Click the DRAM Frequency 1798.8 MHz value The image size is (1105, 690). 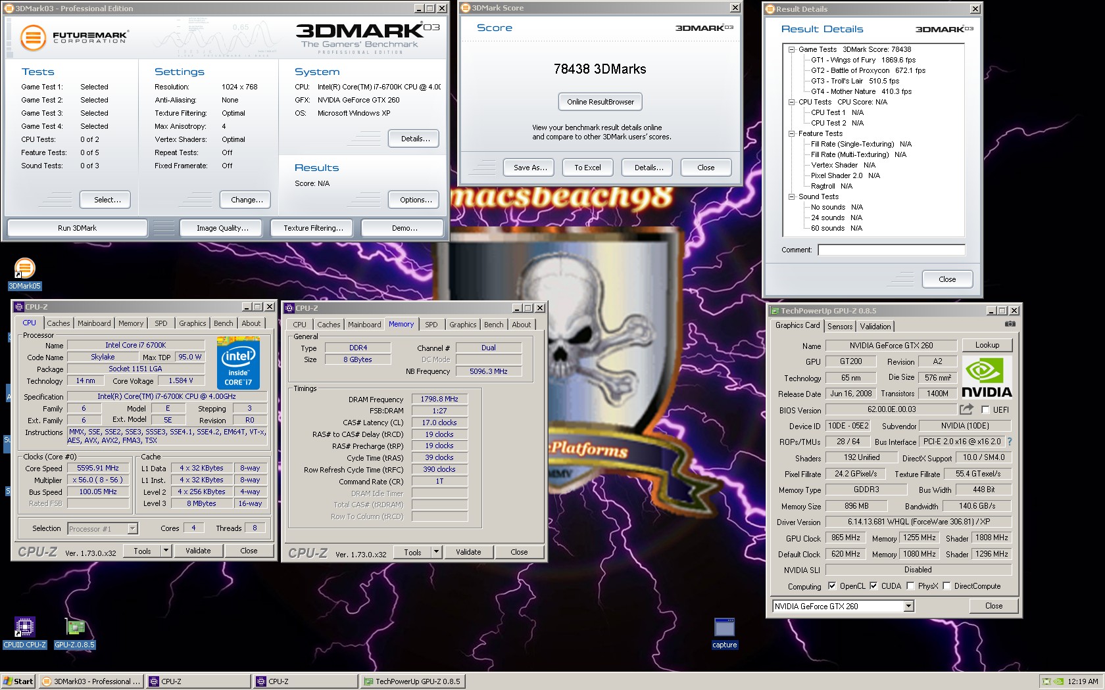coord(439,399)
